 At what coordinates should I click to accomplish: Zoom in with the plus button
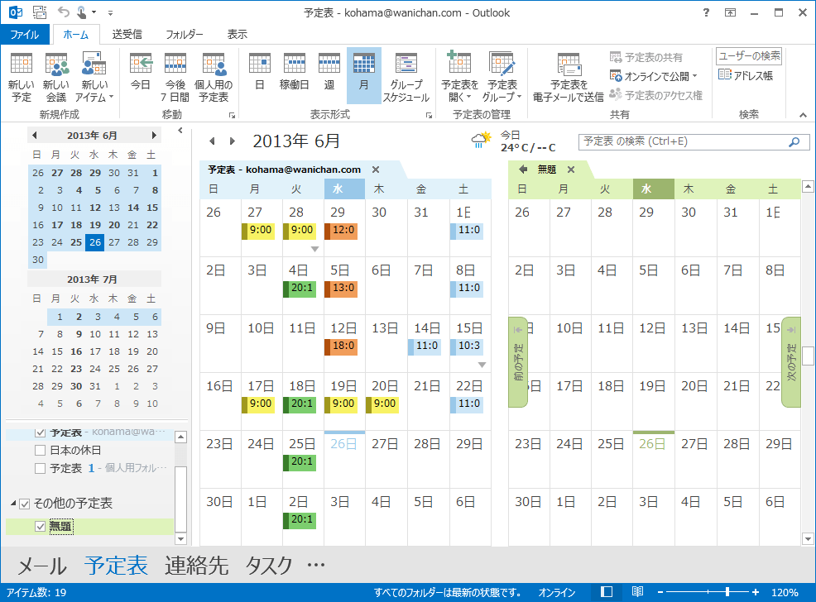pos(755,592)
